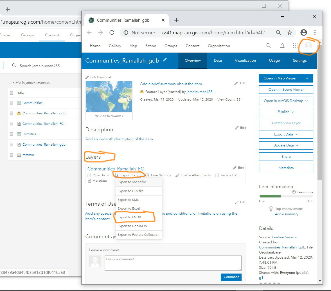Check the Communities row checkbox
Viewport: 331px width, 291px height.
pyautogui.click(x=12, y=103)
